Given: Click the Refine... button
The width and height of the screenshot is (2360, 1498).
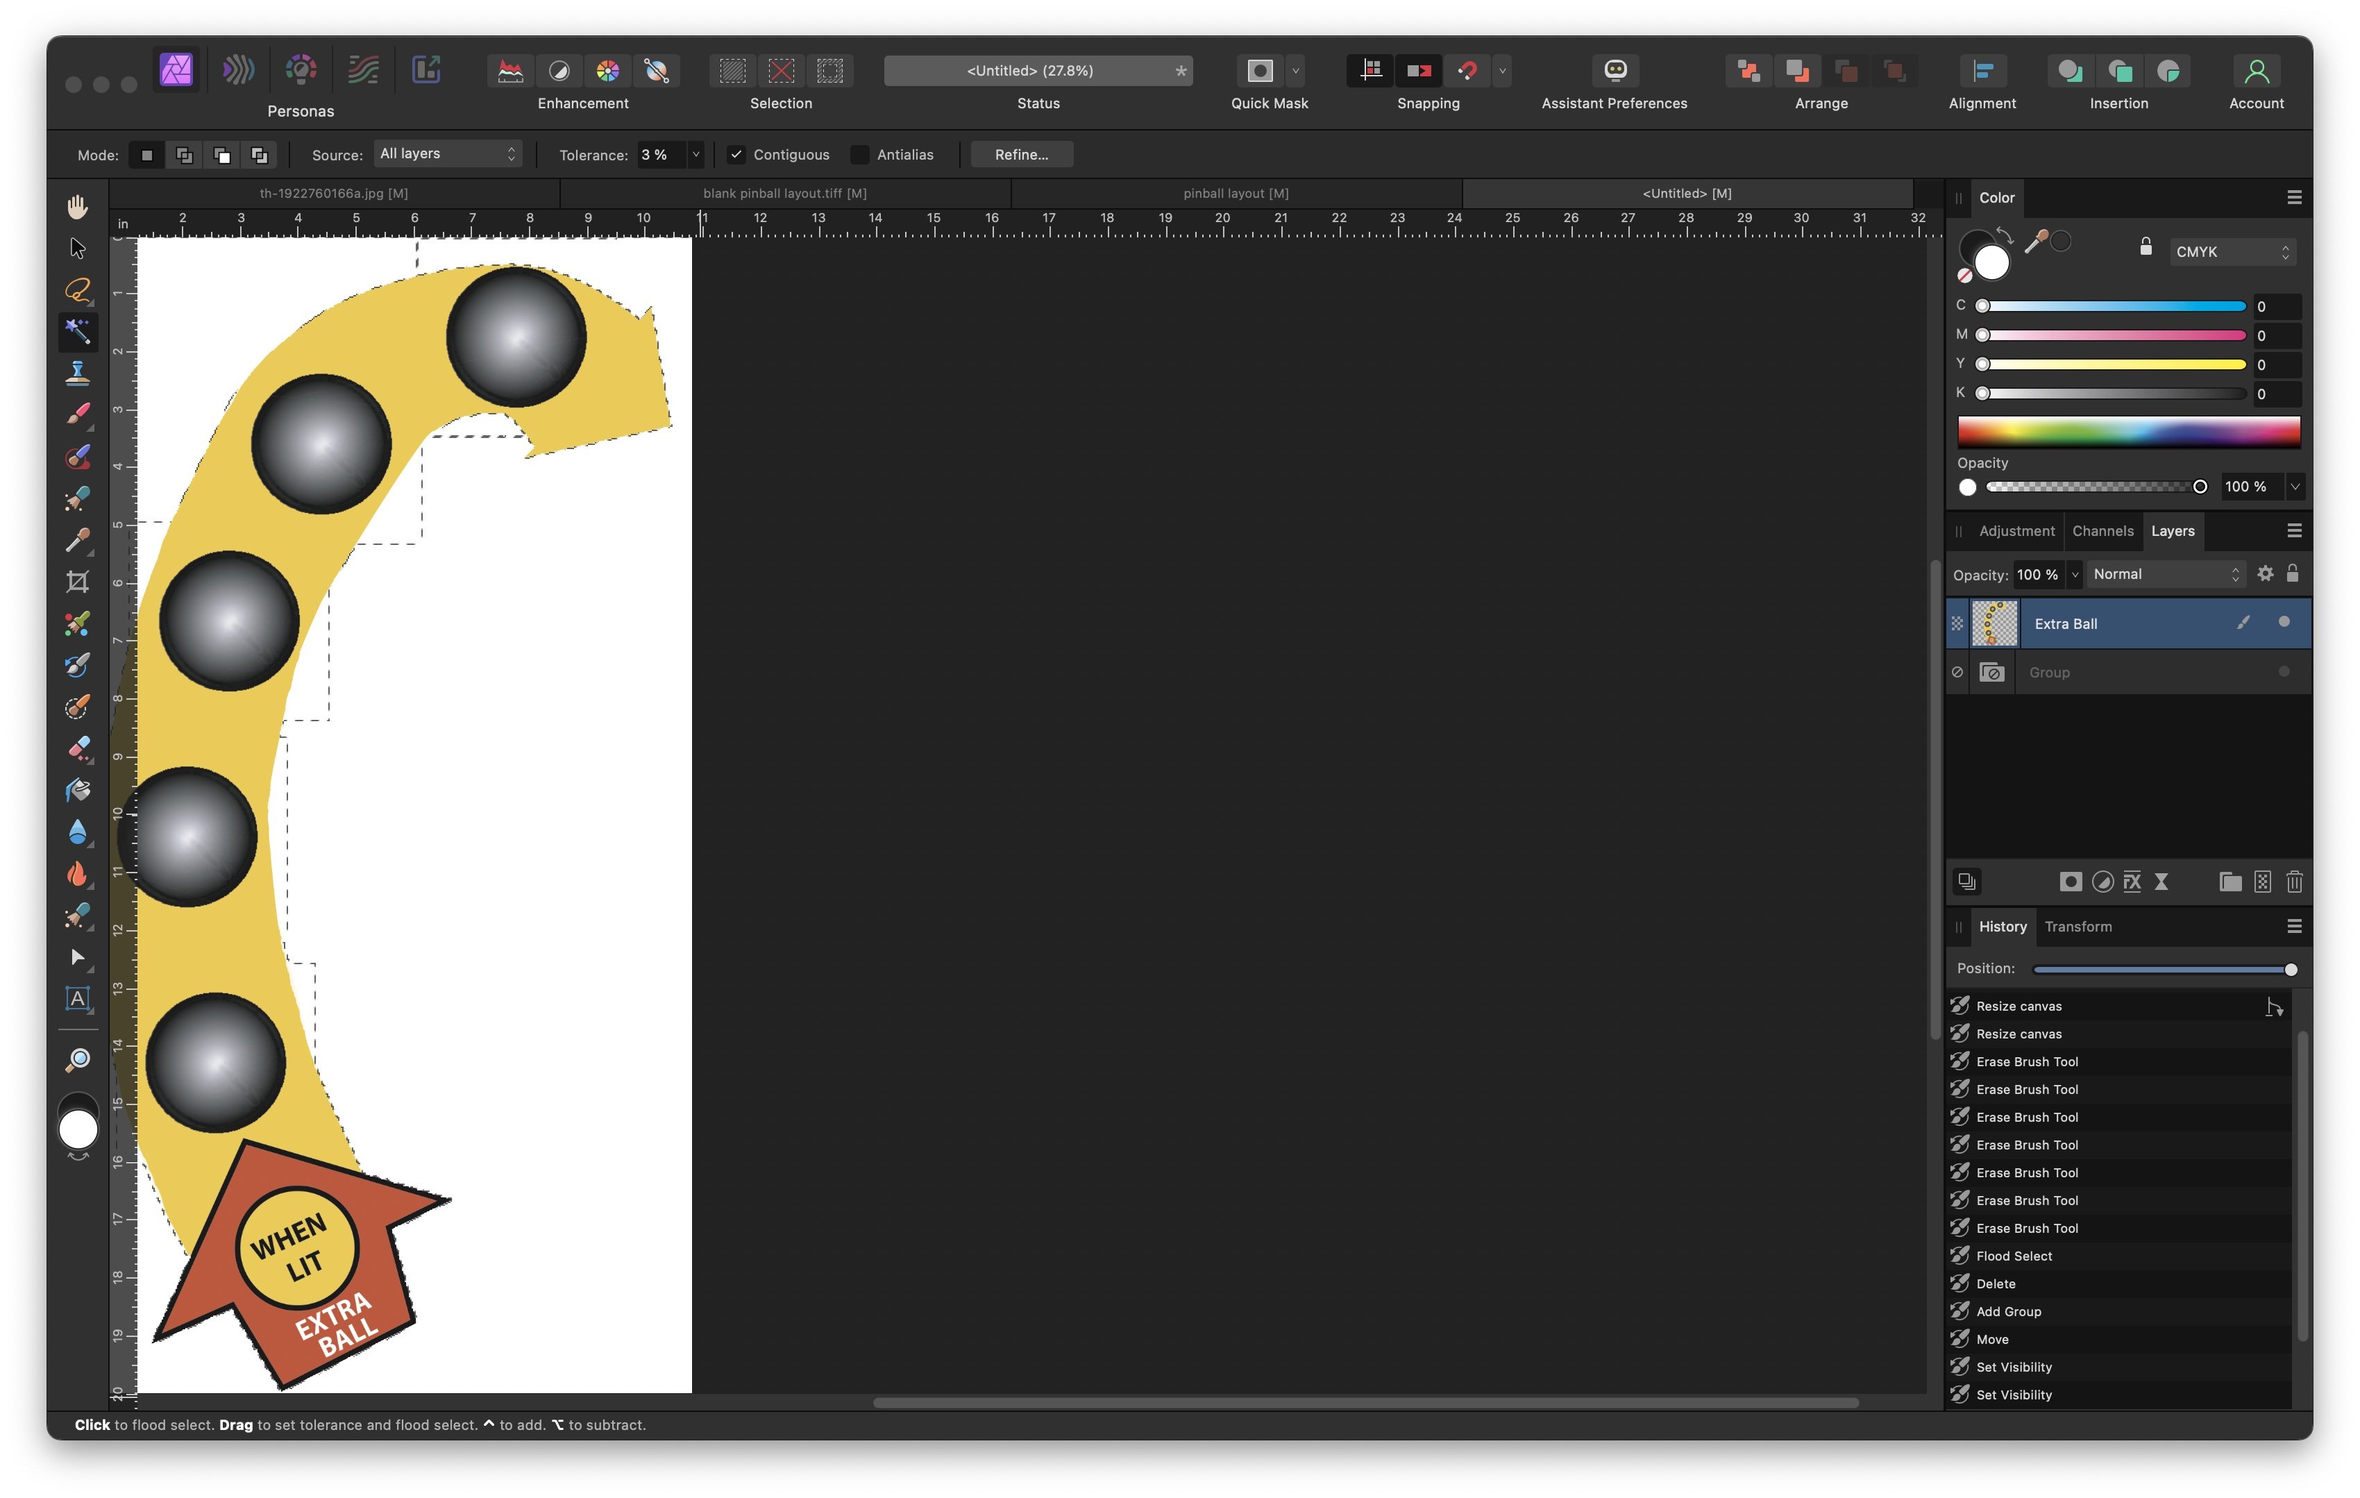Looking at the screenshot, I should pyautogui.click(x=1021, y=155).
